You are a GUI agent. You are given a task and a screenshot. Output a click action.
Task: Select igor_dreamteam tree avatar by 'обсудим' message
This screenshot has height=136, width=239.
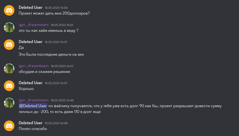[x=9, y=69]
